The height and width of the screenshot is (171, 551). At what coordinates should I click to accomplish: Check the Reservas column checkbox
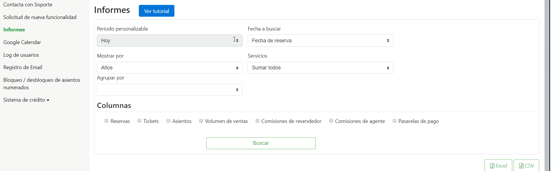coord(106,121)
